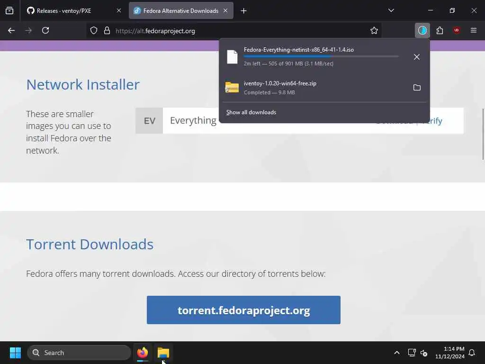Open the Windows Start menu
The width and height of the screenshot is (485, 364).
[x=15, y=353]
